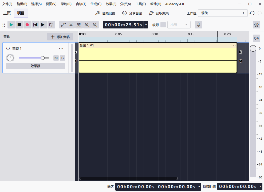Open clip 音频 1 #1 options dots
The width and height of the screenshot is (264, 192).
[x=234, y=45]
